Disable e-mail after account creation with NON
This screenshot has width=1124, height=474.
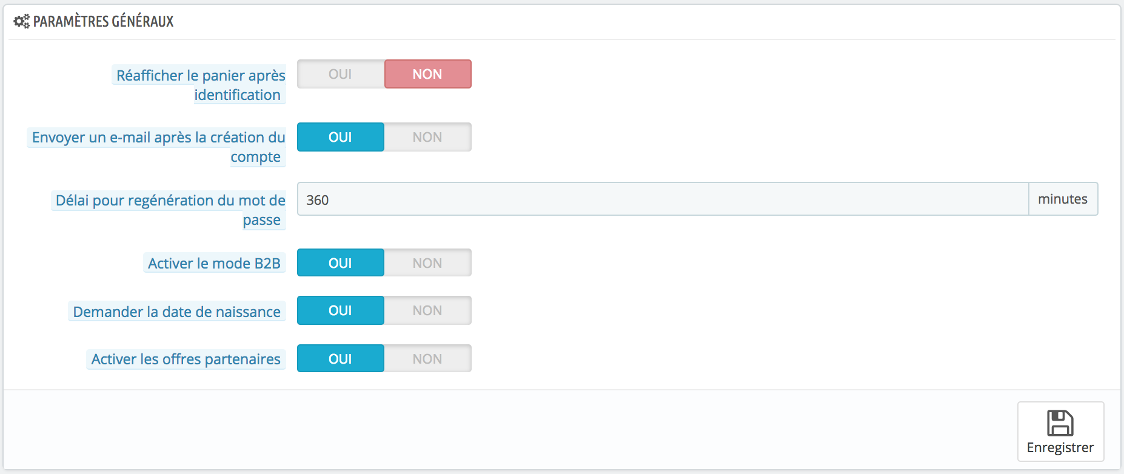(428, 137)
